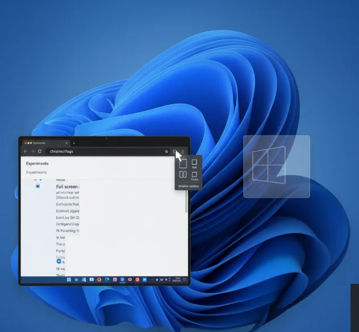This screenshot has width=359, height=332.
Task: Show hidden system tray icons chevron
Action: 153,280
